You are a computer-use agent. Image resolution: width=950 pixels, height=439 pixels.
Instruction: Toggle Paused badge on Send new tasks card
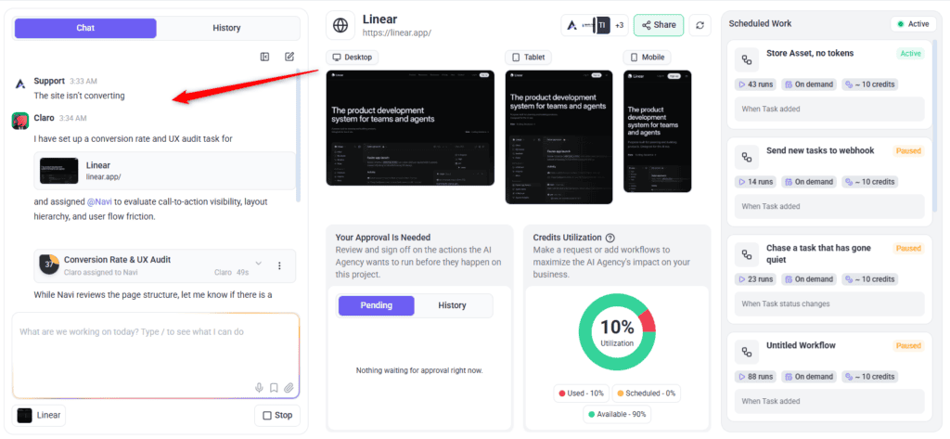[x=909, y=151]
